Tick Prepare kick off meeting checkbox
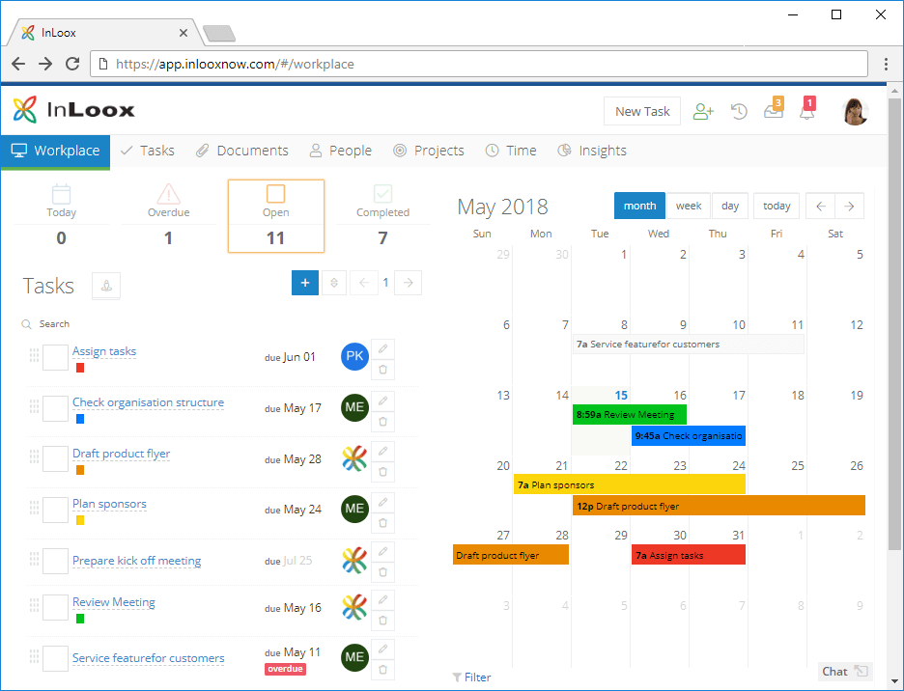The height and width of the screenshot is (691, 904). pos(56,561)
